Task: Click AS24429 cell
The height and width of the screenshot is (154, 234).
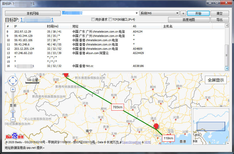Action: coord(138,53)
